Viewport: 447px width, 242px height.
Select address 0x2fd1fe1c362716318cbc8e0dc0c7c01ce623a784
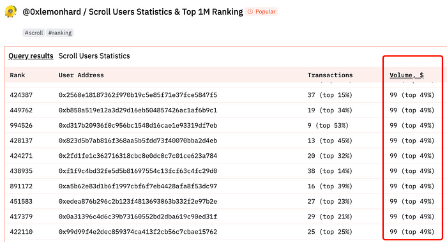[x=138, y=156]
